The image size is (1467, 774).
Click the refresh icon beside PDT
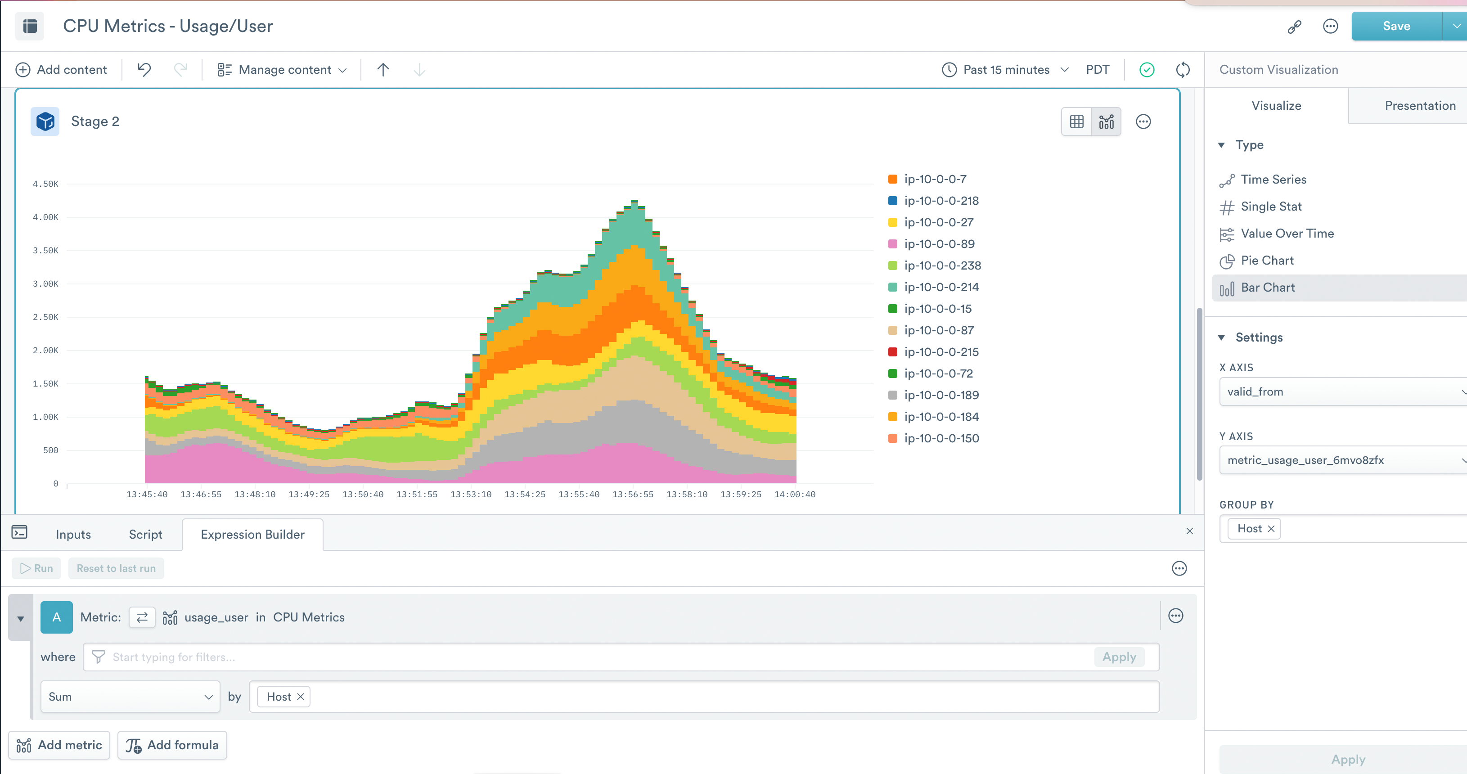1183,69
